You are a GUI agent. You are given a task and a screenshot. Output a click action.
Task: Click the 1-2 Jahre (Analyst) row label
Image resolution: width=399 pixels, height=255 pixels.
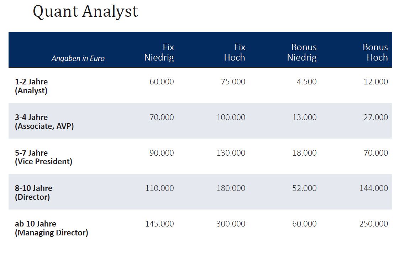31,86
